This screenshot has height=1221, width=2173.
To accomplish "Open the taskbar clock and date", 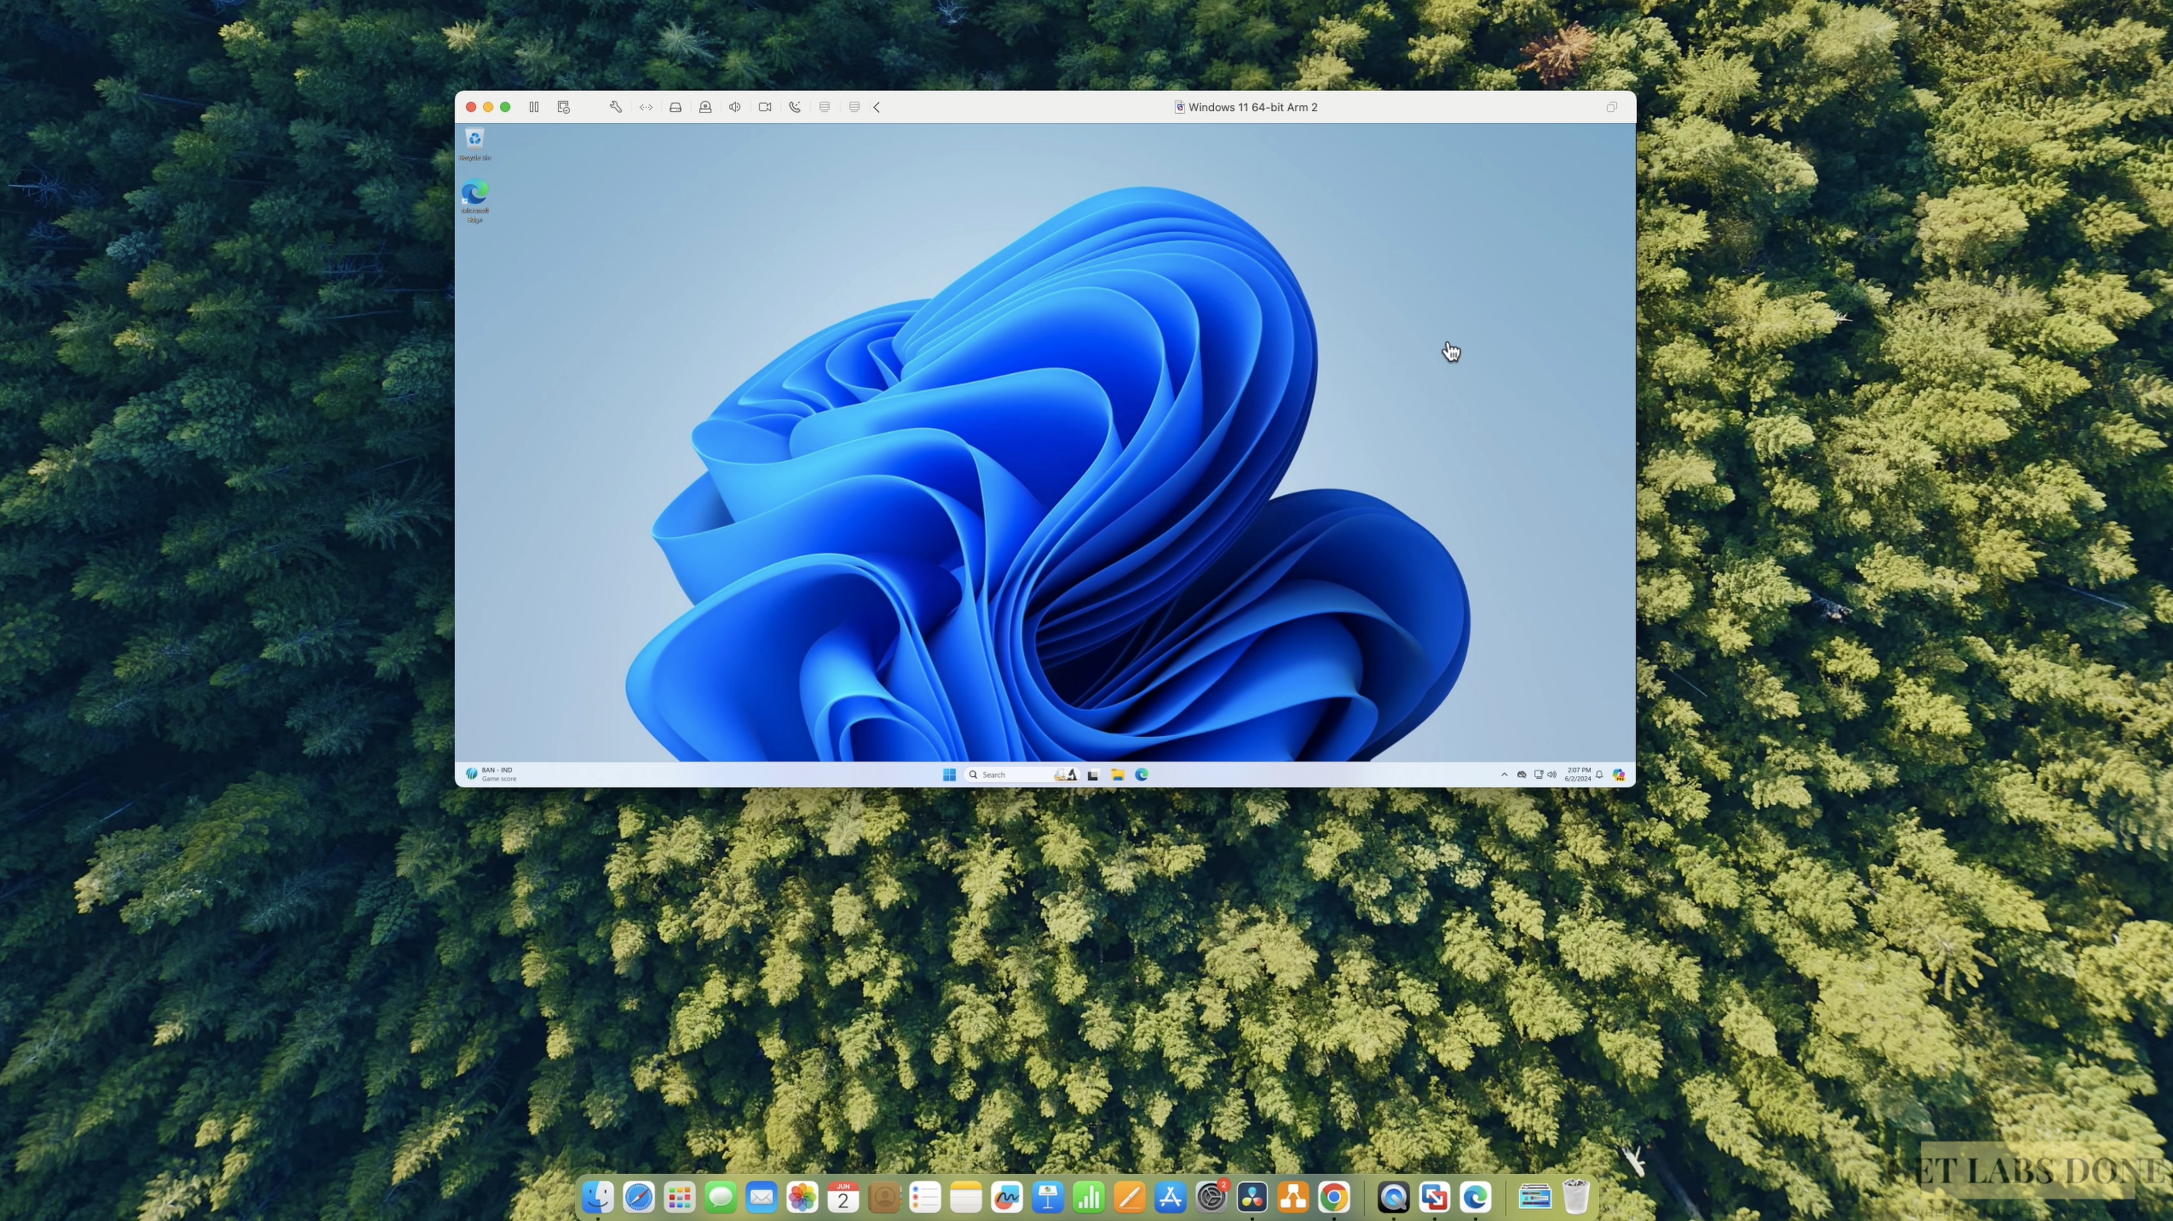I will point(1577,774).
